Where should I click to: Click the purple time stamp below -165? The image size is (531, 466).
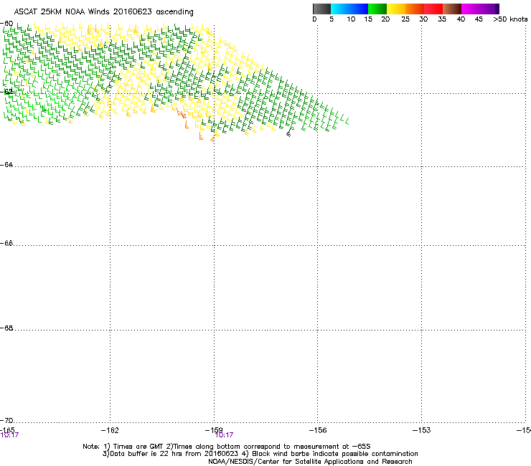[x=9, y=435]
